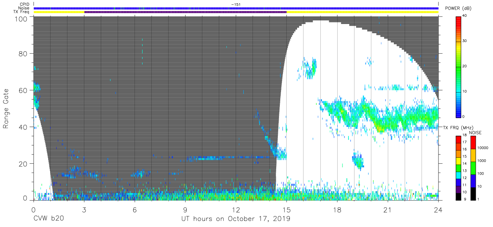Click the 1000 label on the NOISE legend
The width and height of the screenshot is (493, 227).
tap(483, 161)
